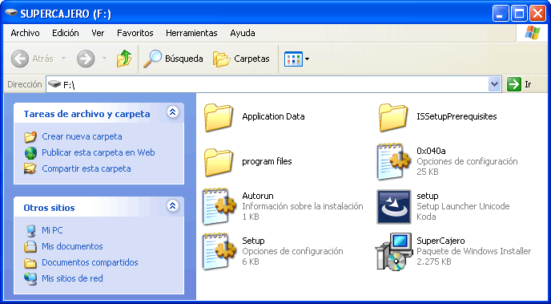Click the Documentos compartidos folder icon
The height and width of the screenshot is (304, 551).
(30, 262)
